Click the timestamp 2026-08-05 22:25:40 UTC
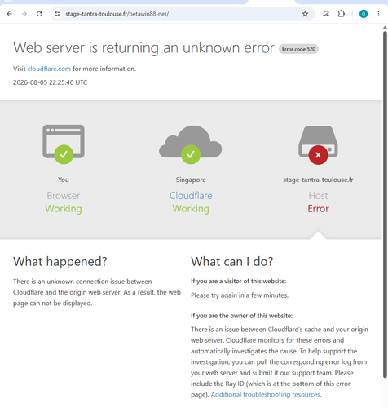 (51, 82)
